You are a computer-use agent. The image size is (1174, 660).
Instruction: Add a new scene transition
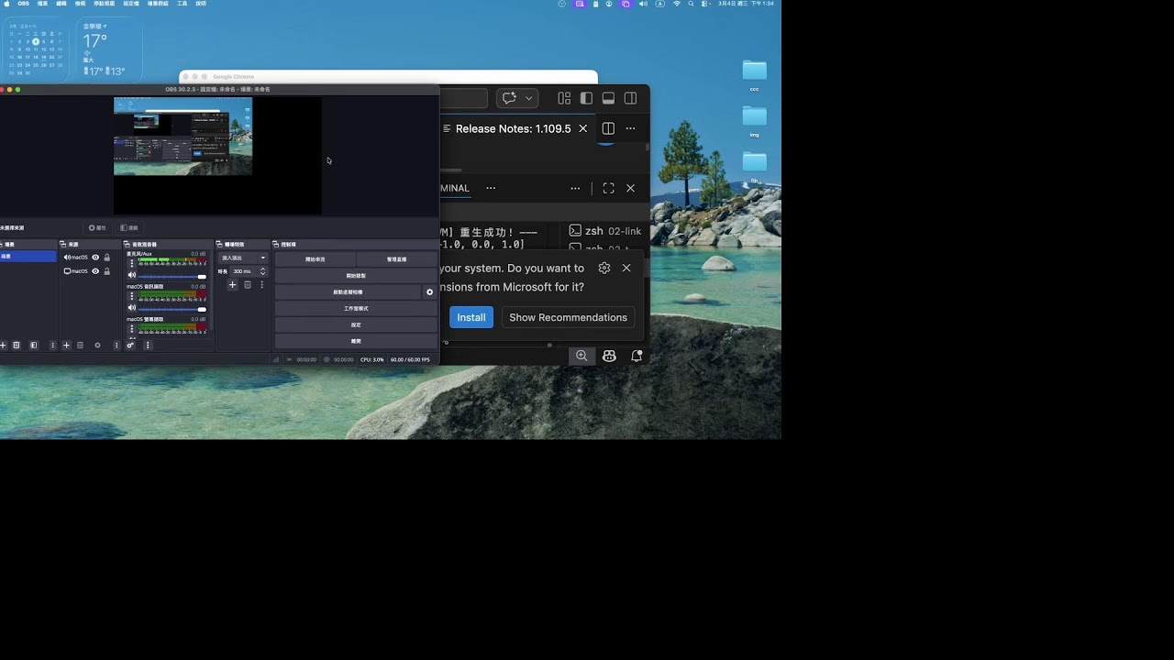point(232,285)
